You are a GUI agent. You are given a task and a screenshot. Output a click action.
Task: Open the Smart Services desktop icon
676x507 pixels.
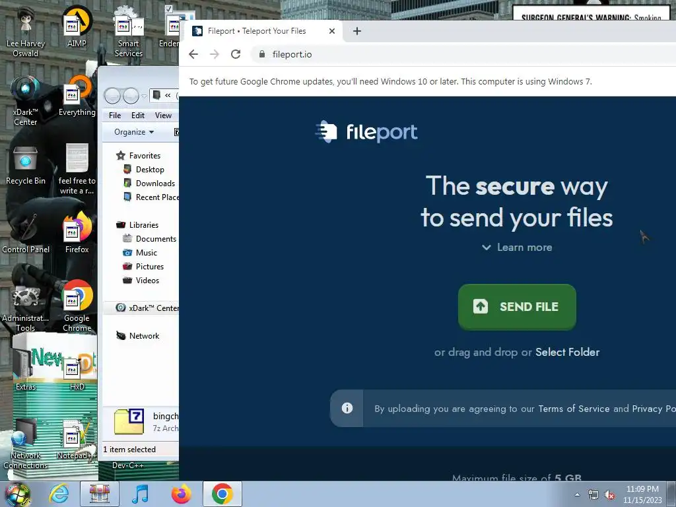pos(128,32)
